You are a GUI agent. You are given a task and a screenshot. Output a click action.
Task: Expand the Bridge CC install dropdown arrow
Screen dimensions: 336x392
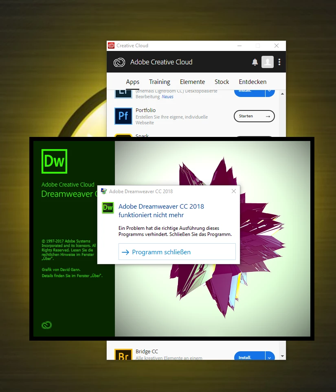point(270,356)
